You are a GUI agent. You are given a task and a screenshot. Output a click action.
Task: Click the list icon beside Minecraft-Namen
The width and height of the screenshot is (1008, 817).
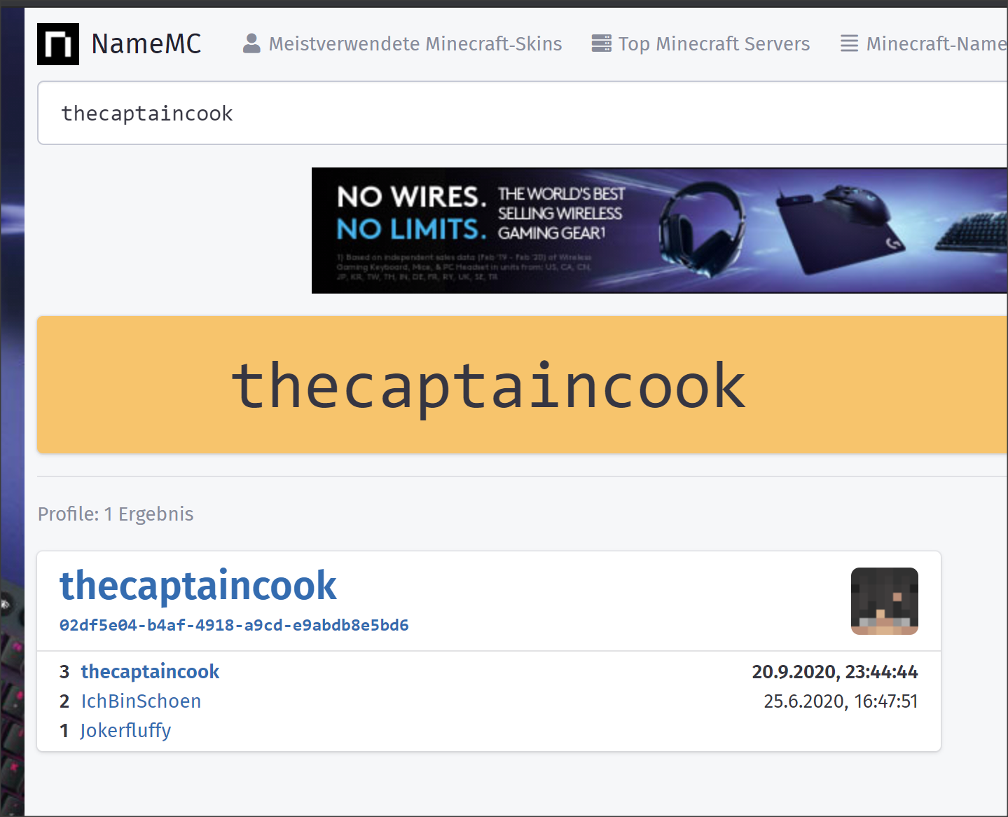[849, 43]
